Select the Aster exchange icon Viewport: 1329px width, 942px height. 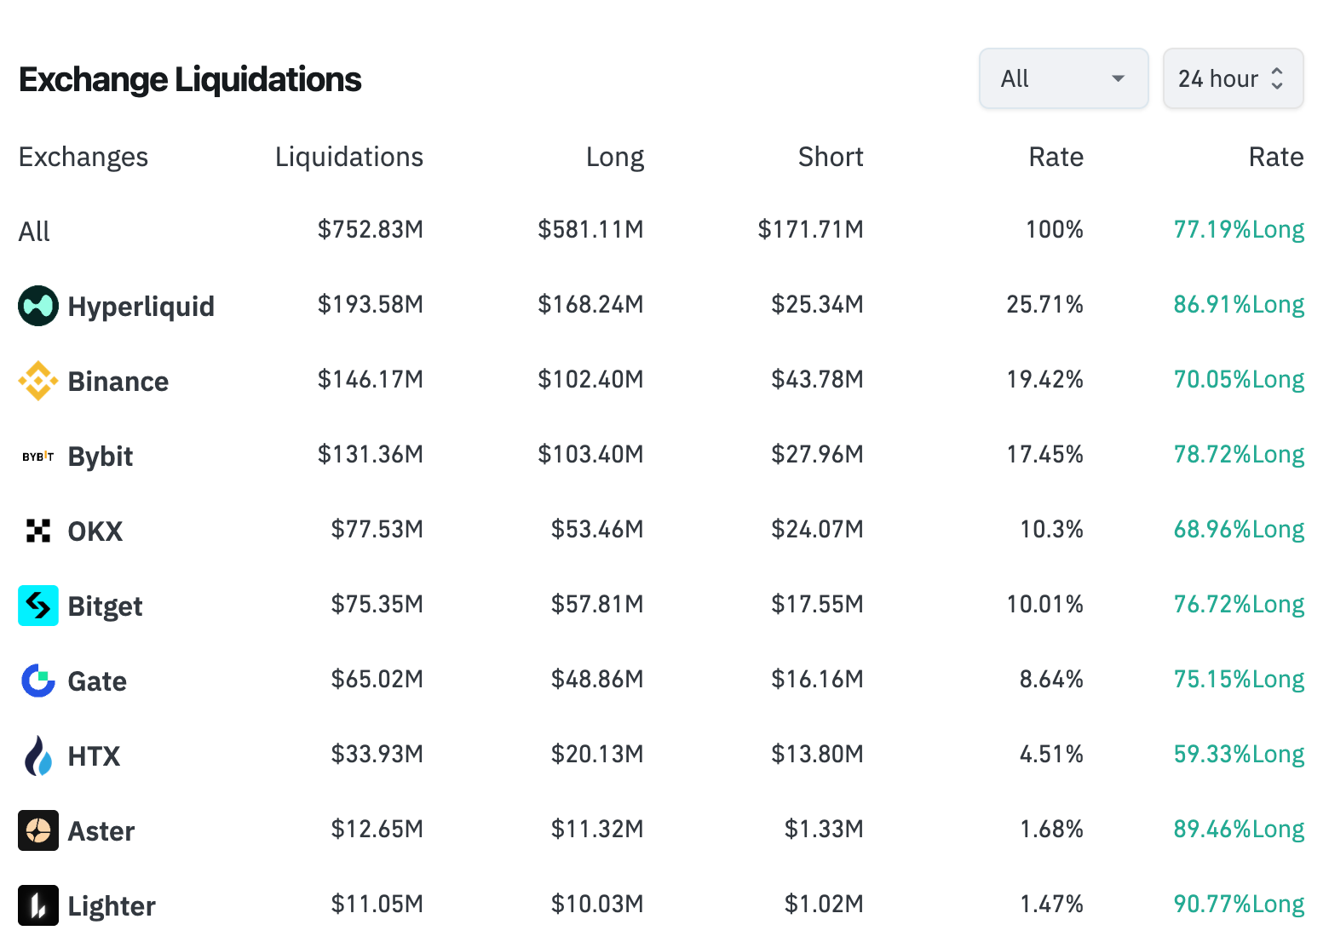[37, 830]
